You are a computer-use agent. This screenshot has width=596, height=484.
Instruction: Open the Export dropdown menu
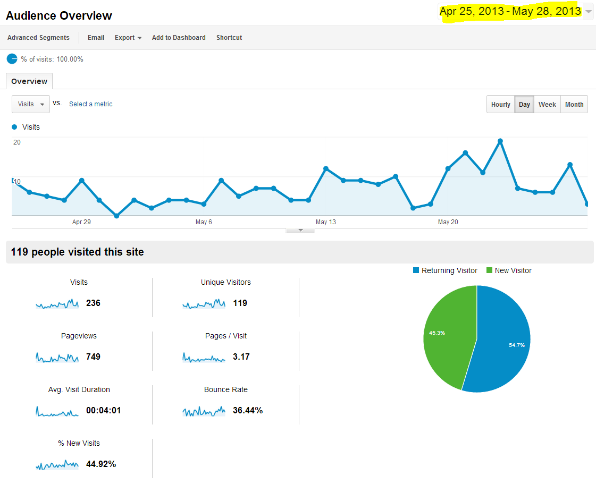point(128,38)
